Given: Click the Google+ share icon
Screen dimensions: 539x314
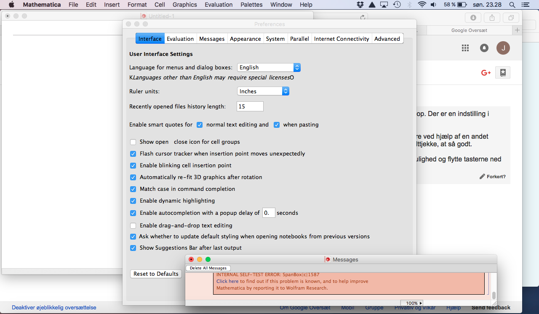Looking at the screenshot, I should [486, 73].
